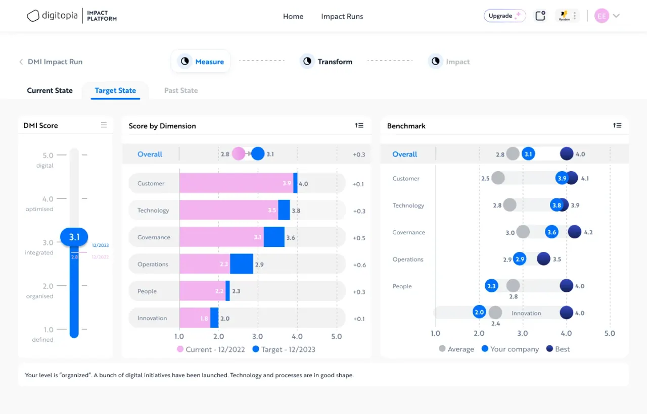Screen dimensions: 647x414
Task: Toggle Target - 12/2023 legend item
Action: (x=284, y=349)
